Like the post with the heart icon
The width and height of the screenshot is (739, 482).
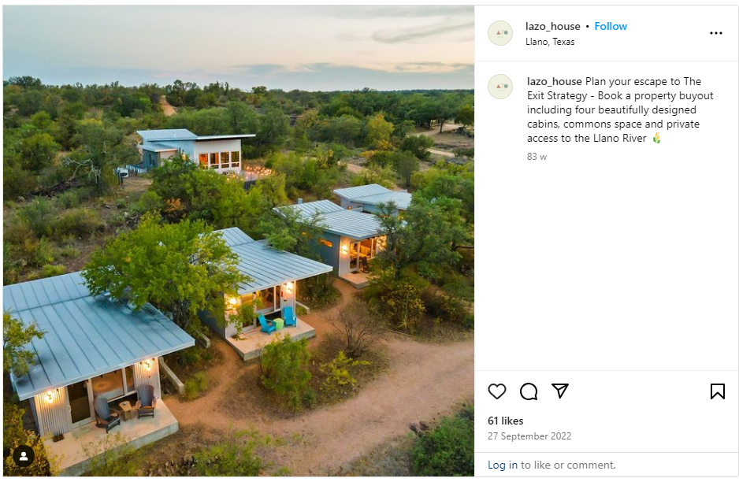click(x=497, y=391)
